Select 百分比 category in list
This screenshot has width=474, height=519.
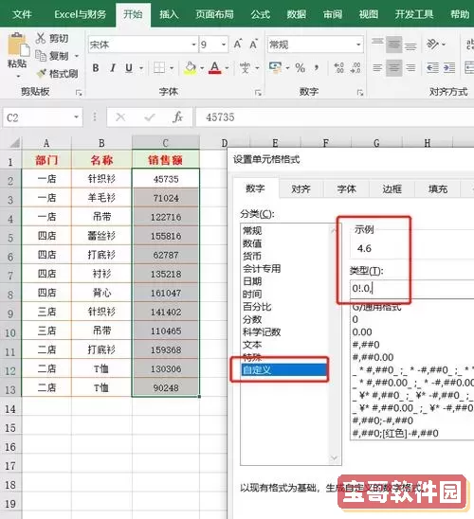click(x=257, y=307)
